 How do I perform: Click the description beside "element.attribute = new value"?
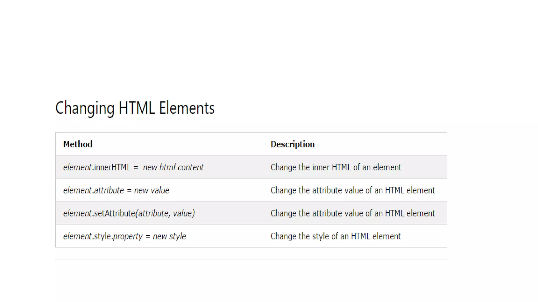click(x=353, y=190)
